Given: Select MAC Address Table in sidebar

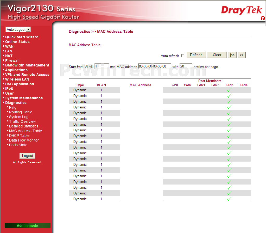Looking at the screenshot, I should pos(26,131).
